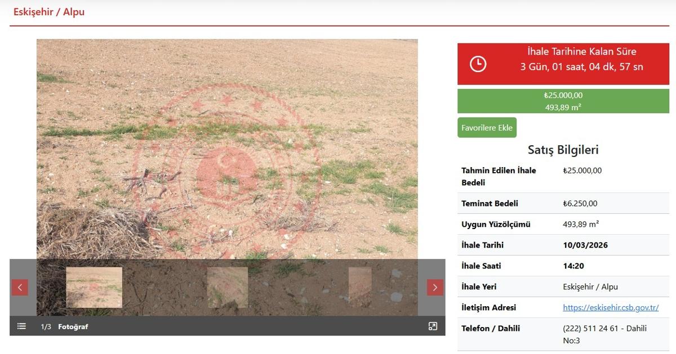Select the third photo thumbnail

tap(360, 287)
